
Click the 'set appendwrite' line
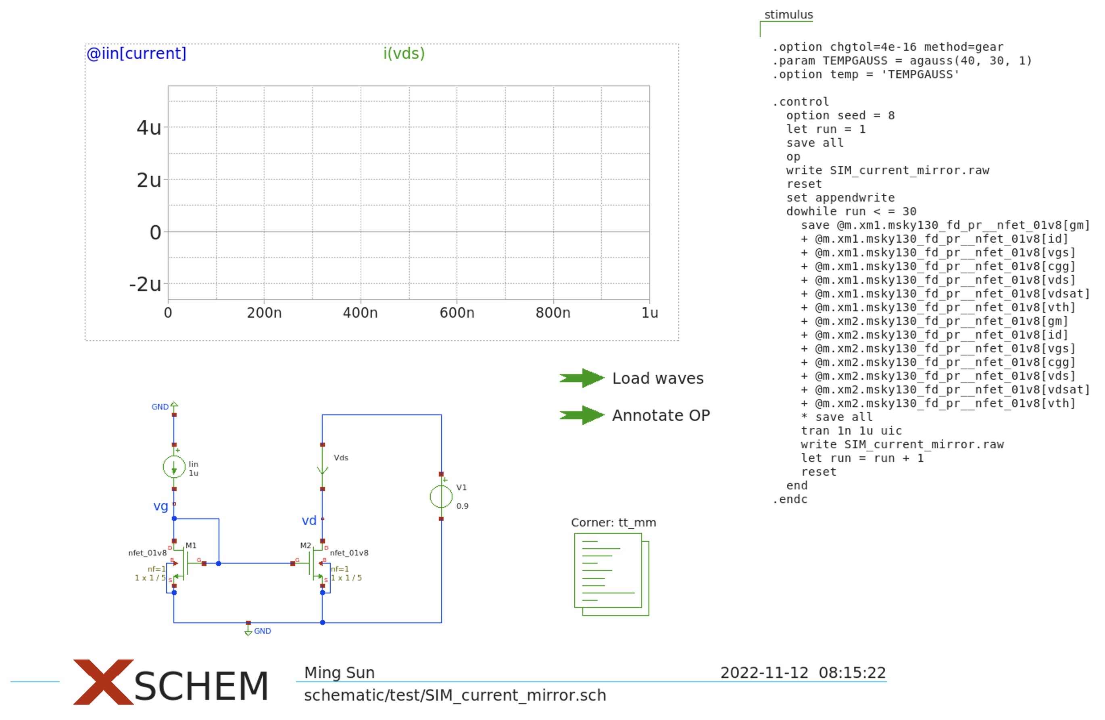840,198
